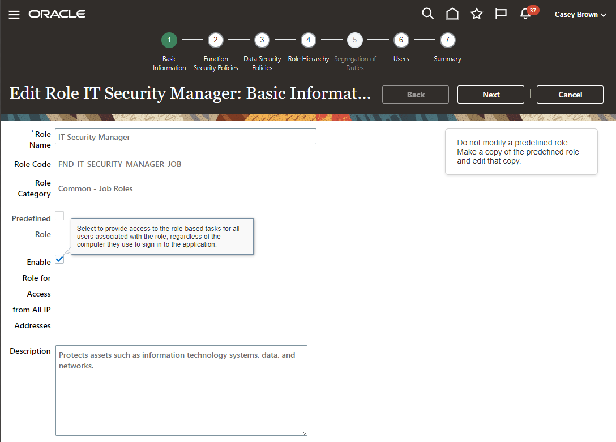Go to step 3 Data Security Policies
Viewport: 616px width, 442px height.
(x=262, y=40)
